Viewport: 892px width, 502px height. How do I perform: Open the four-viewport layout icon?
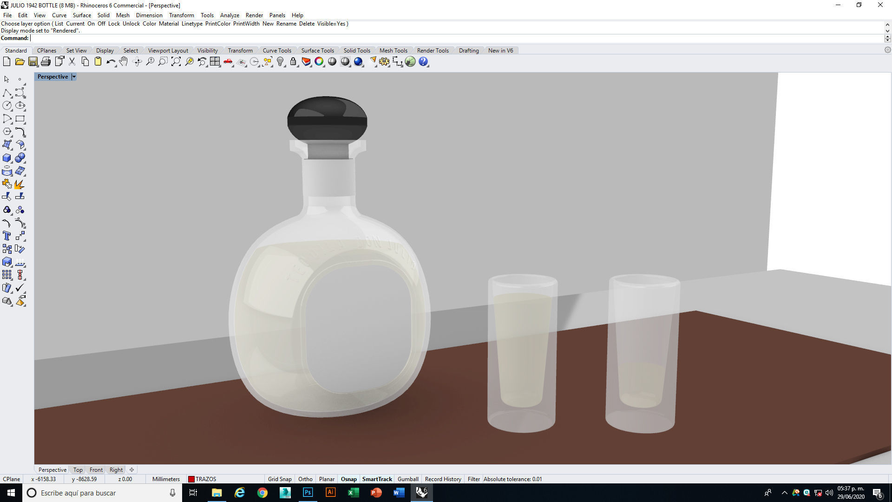(215, 62)
